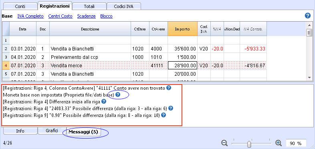Open help for '0.90' Possibile differenza message
This screenshot has height=149, width=315.
[x=164, y=115]
